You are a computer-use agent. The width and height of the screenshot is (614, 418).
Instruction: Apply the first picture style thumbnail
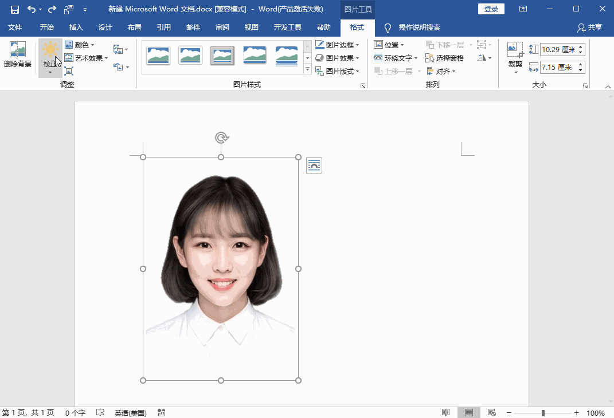tap(158, 56)
